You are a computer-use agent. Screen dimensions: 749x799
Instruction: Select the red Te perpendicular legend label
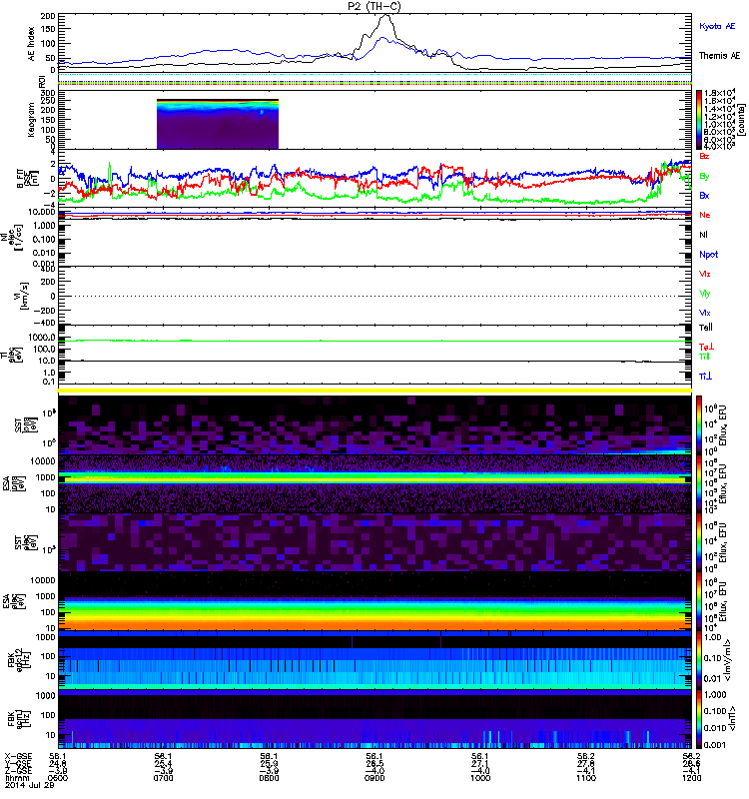706,347
